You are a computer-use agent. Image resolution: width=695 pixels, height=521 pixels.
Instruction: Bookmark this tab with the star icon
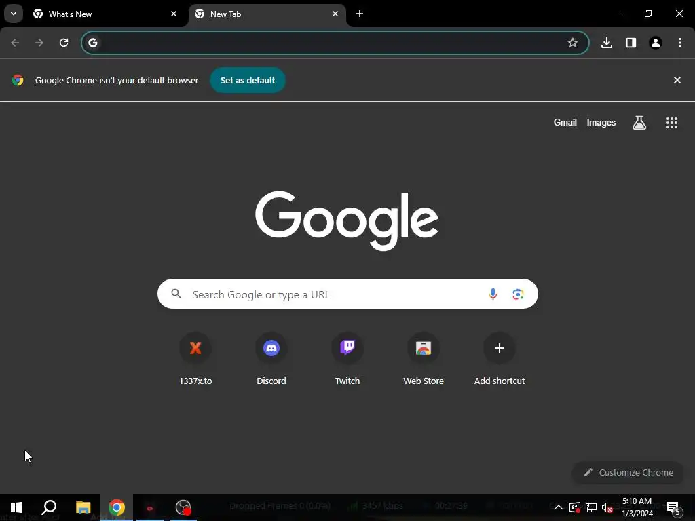[x=573, y=43]
